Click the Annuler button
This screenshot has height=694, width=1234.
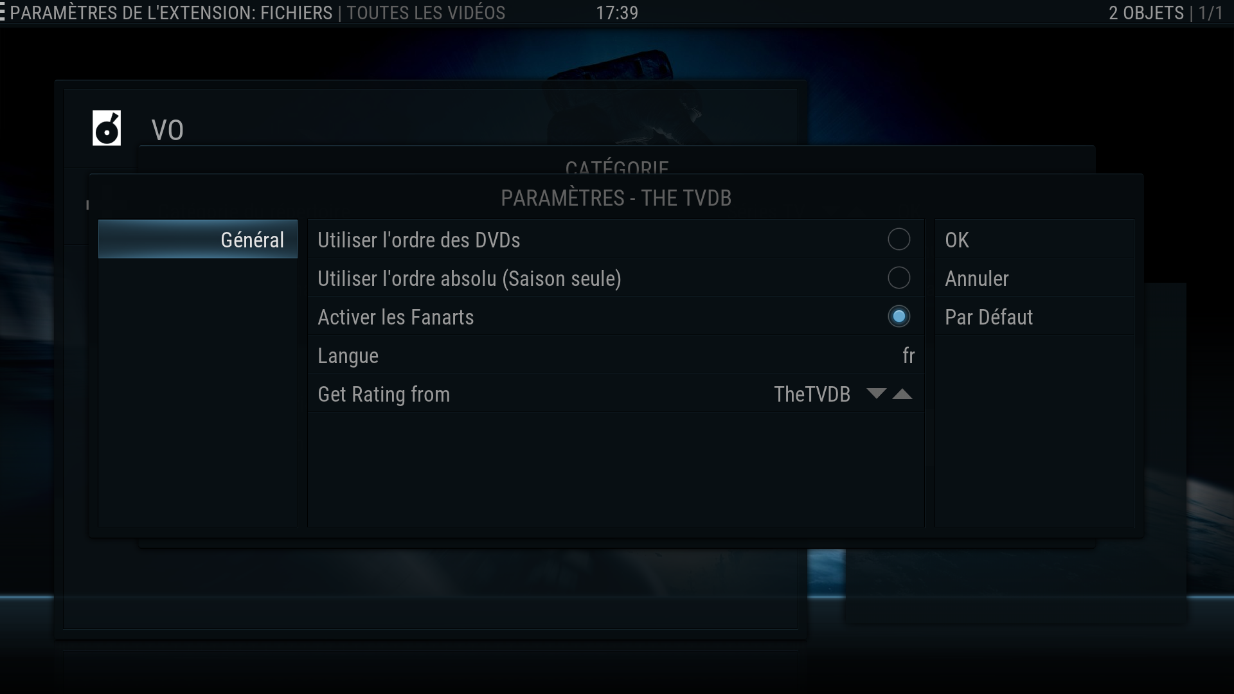pyautogui.click(x=1034, y=278)
